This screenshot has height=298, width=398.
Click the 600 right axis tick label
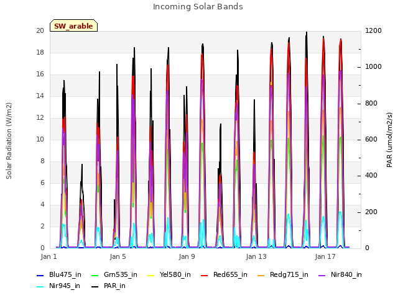(x=371, y=139)
